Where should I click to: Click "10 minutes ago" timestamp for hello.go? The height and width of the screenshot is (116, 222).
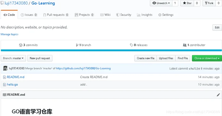pos(209,85)
